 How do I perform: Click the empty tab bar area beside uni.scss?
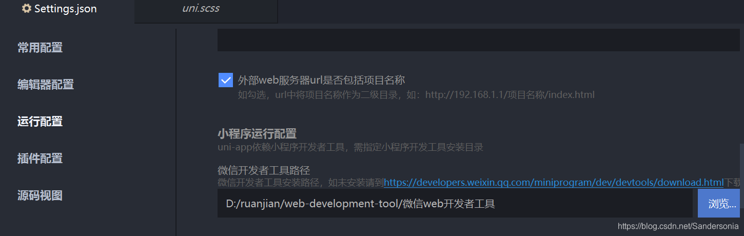click(511, 11)
